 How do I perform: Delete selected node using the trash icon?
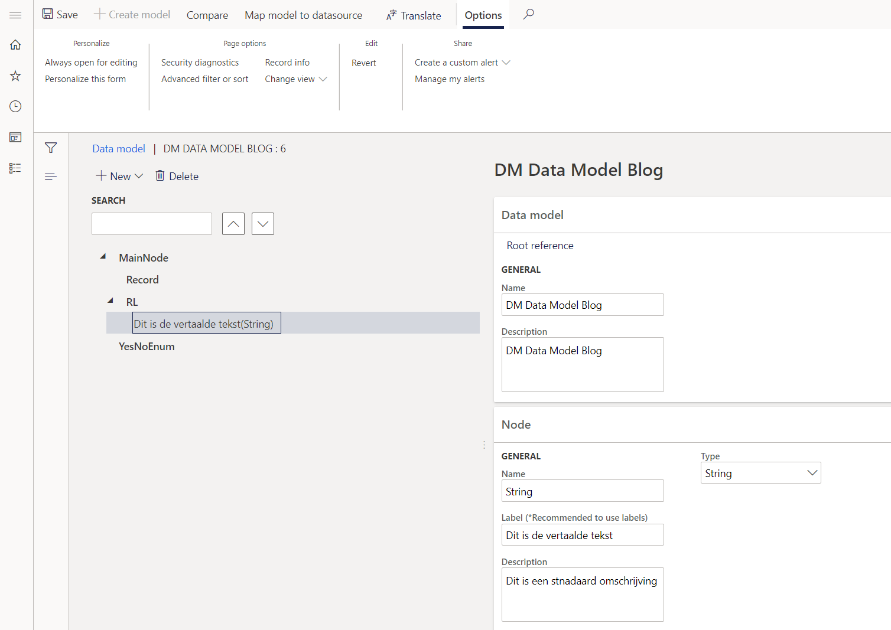(x=160, y=175)
